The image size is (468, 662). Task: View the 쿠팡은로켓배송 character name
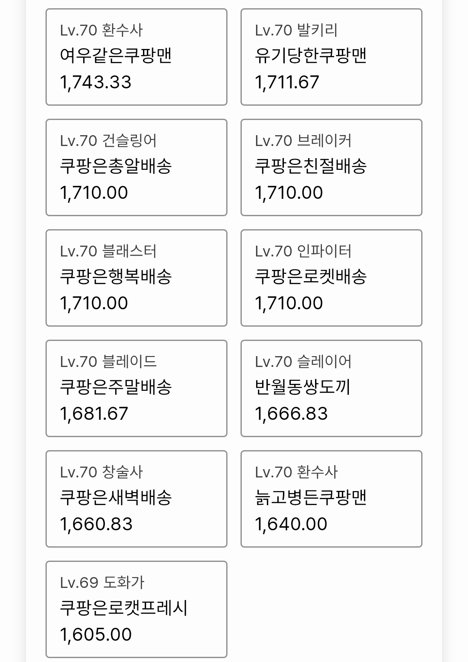pyautogui.click(x=311, y=276)
